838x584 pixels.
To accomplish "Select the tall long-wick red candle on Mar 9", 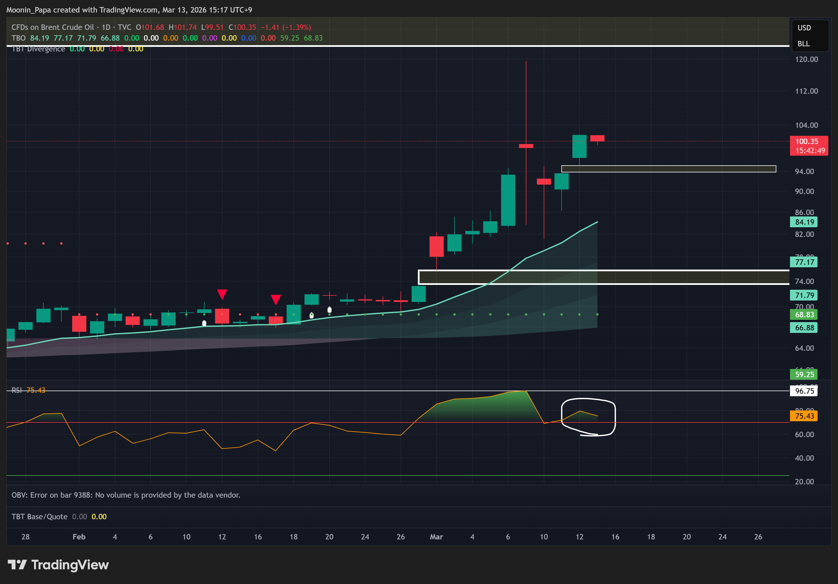I will tap(526, 146).
